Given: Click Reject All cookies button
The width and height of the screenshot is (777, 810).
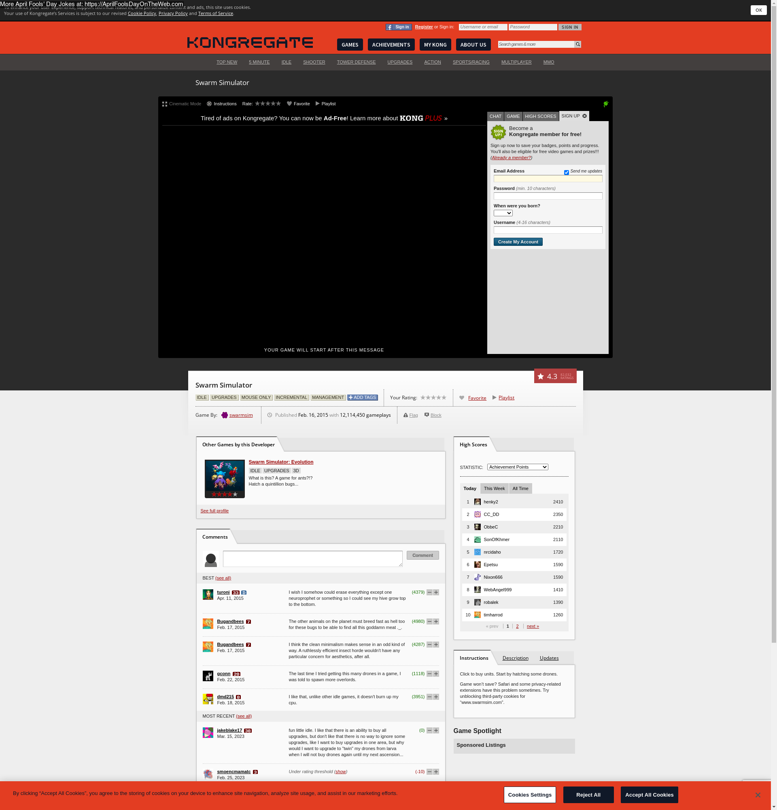Looking at the screenshot, I should [588, 795].
